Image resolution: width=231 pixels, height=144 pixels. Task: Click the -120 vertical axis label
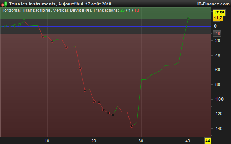[x=218, y=114]
